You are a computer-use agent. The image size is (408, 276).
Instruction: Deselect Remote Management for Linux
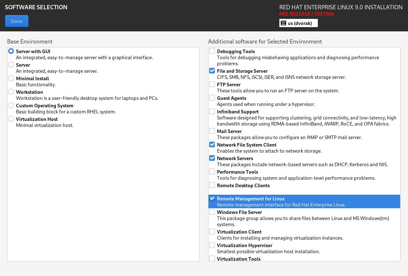[212, 198]
